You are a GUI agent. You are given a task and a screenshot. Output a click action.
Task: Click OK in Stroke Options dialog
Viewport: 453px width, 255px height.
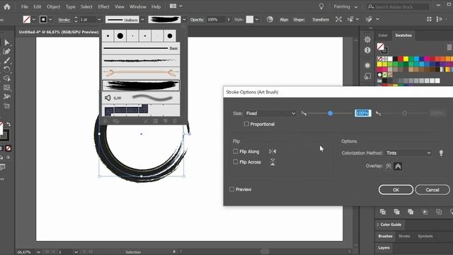(x=396, y=190)
